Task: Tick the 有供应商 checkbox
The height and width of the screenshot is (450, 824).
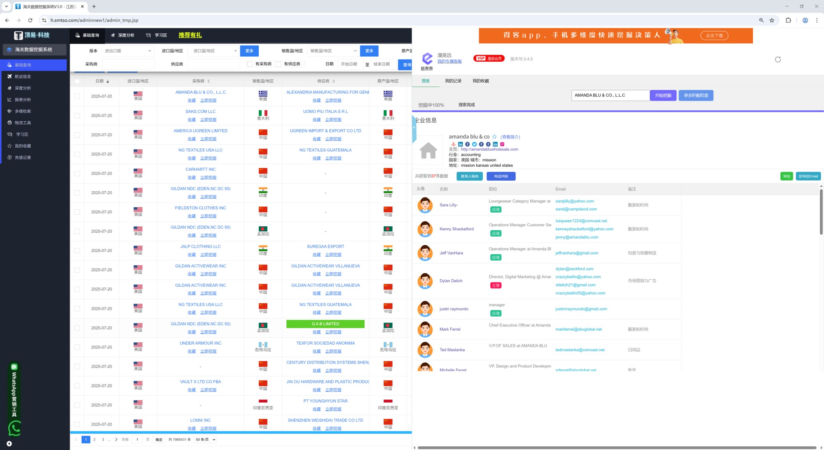Action: point(279,64)
